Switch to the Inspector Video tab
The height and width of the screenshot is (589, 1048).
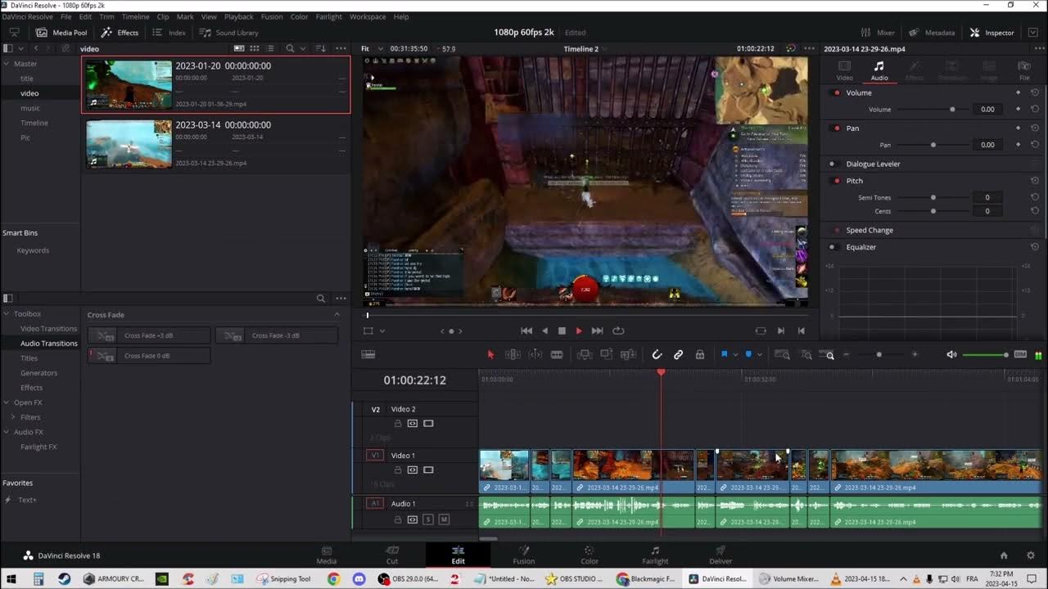pyautogui.click(x=844, y=70)
